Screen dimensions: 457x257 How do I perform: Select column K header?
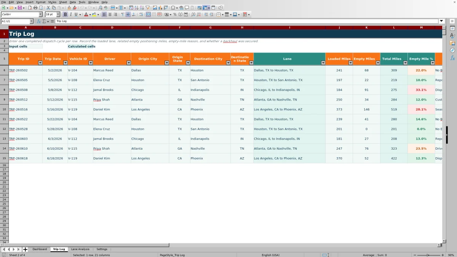point(366,27)
